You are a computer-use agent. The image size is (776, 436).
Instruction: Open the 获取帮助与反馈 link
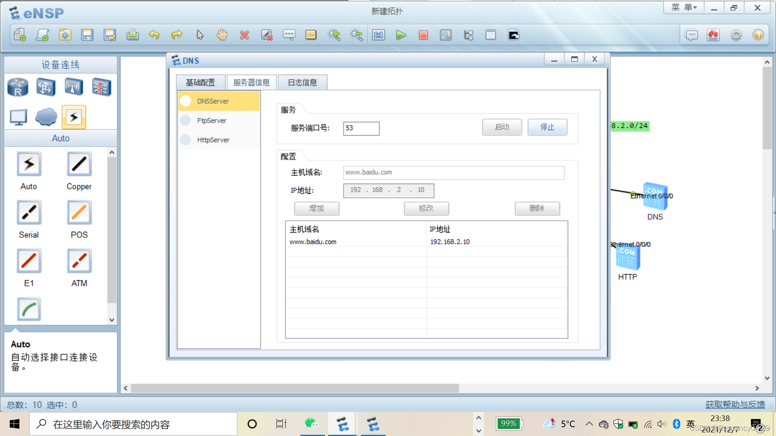(735, 404)
